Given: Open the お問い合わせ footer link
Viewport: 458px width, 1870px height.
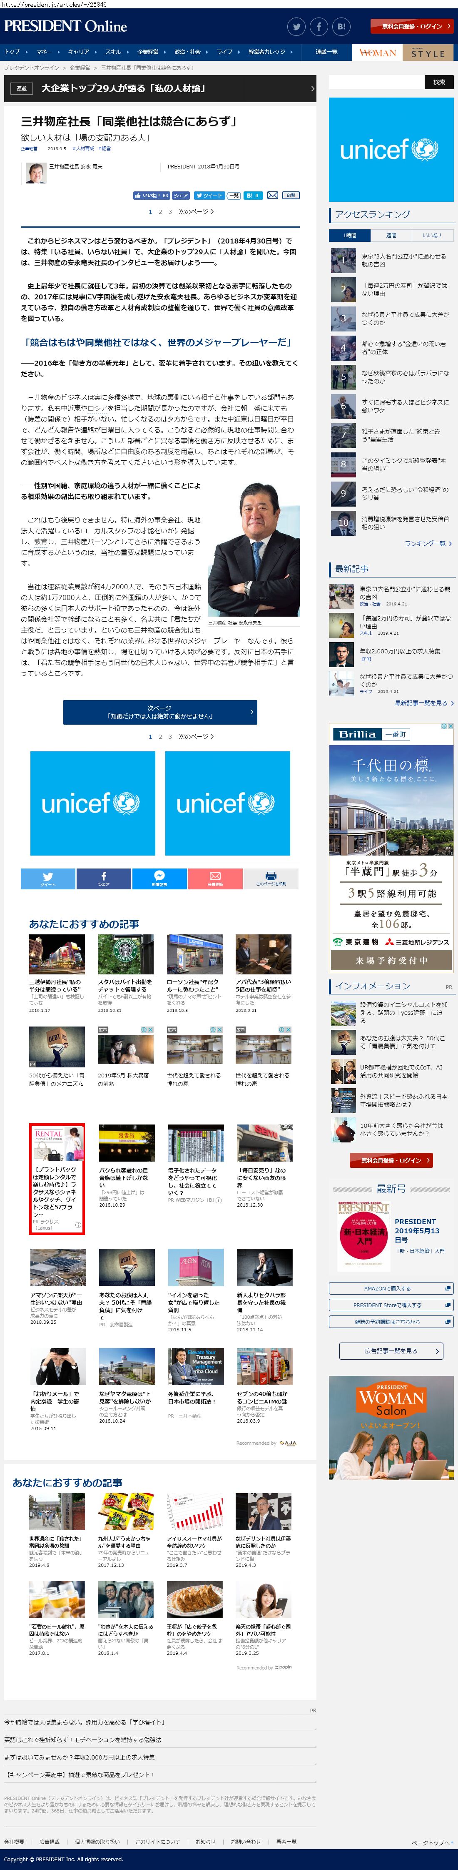Looking at the screenshot, I should 246,1842.
